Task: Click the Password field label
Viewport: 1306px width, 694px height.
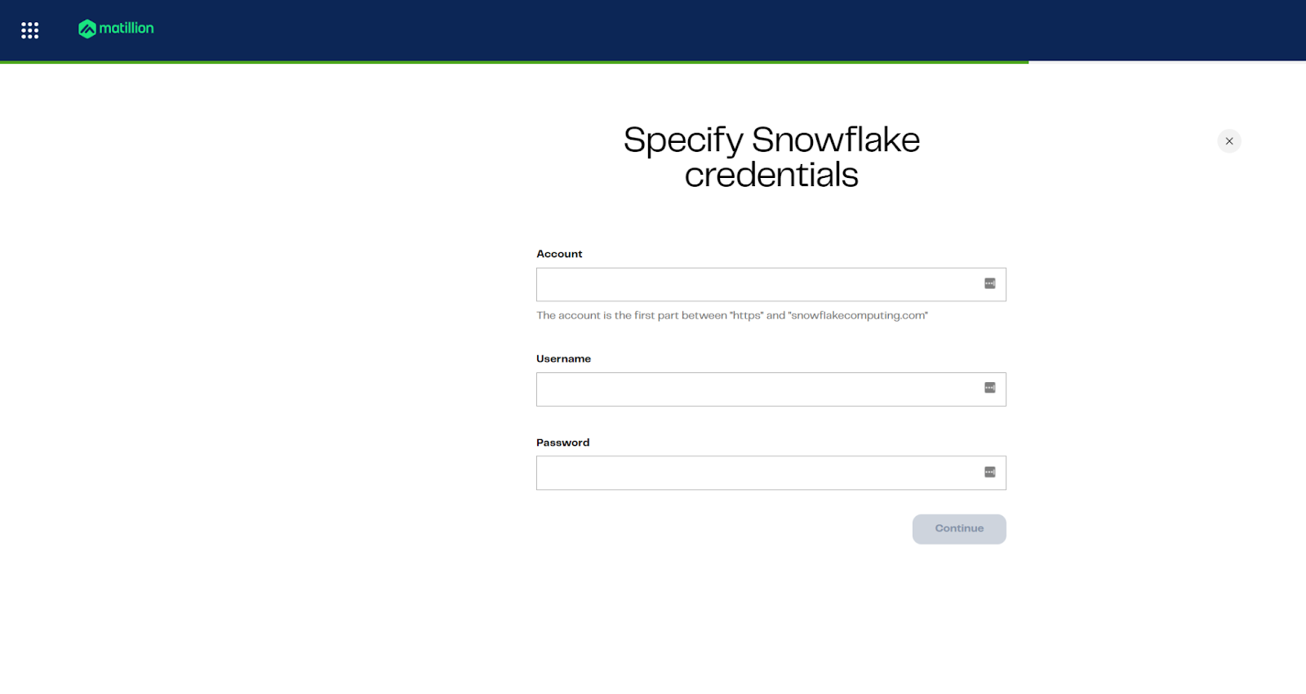Action: (562, 443)
